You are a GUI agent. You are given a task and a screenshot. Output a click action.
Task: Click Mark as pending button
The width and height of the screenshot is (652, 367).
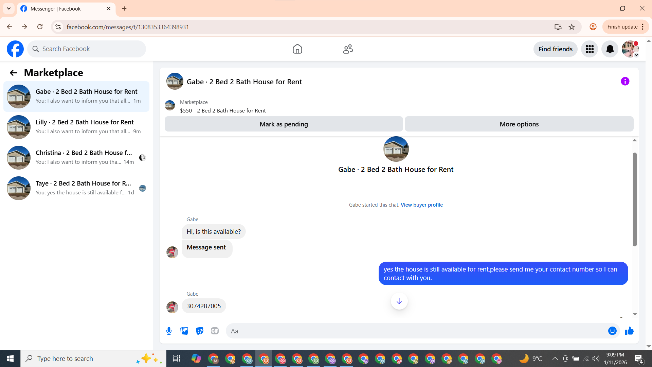(284, 124)
